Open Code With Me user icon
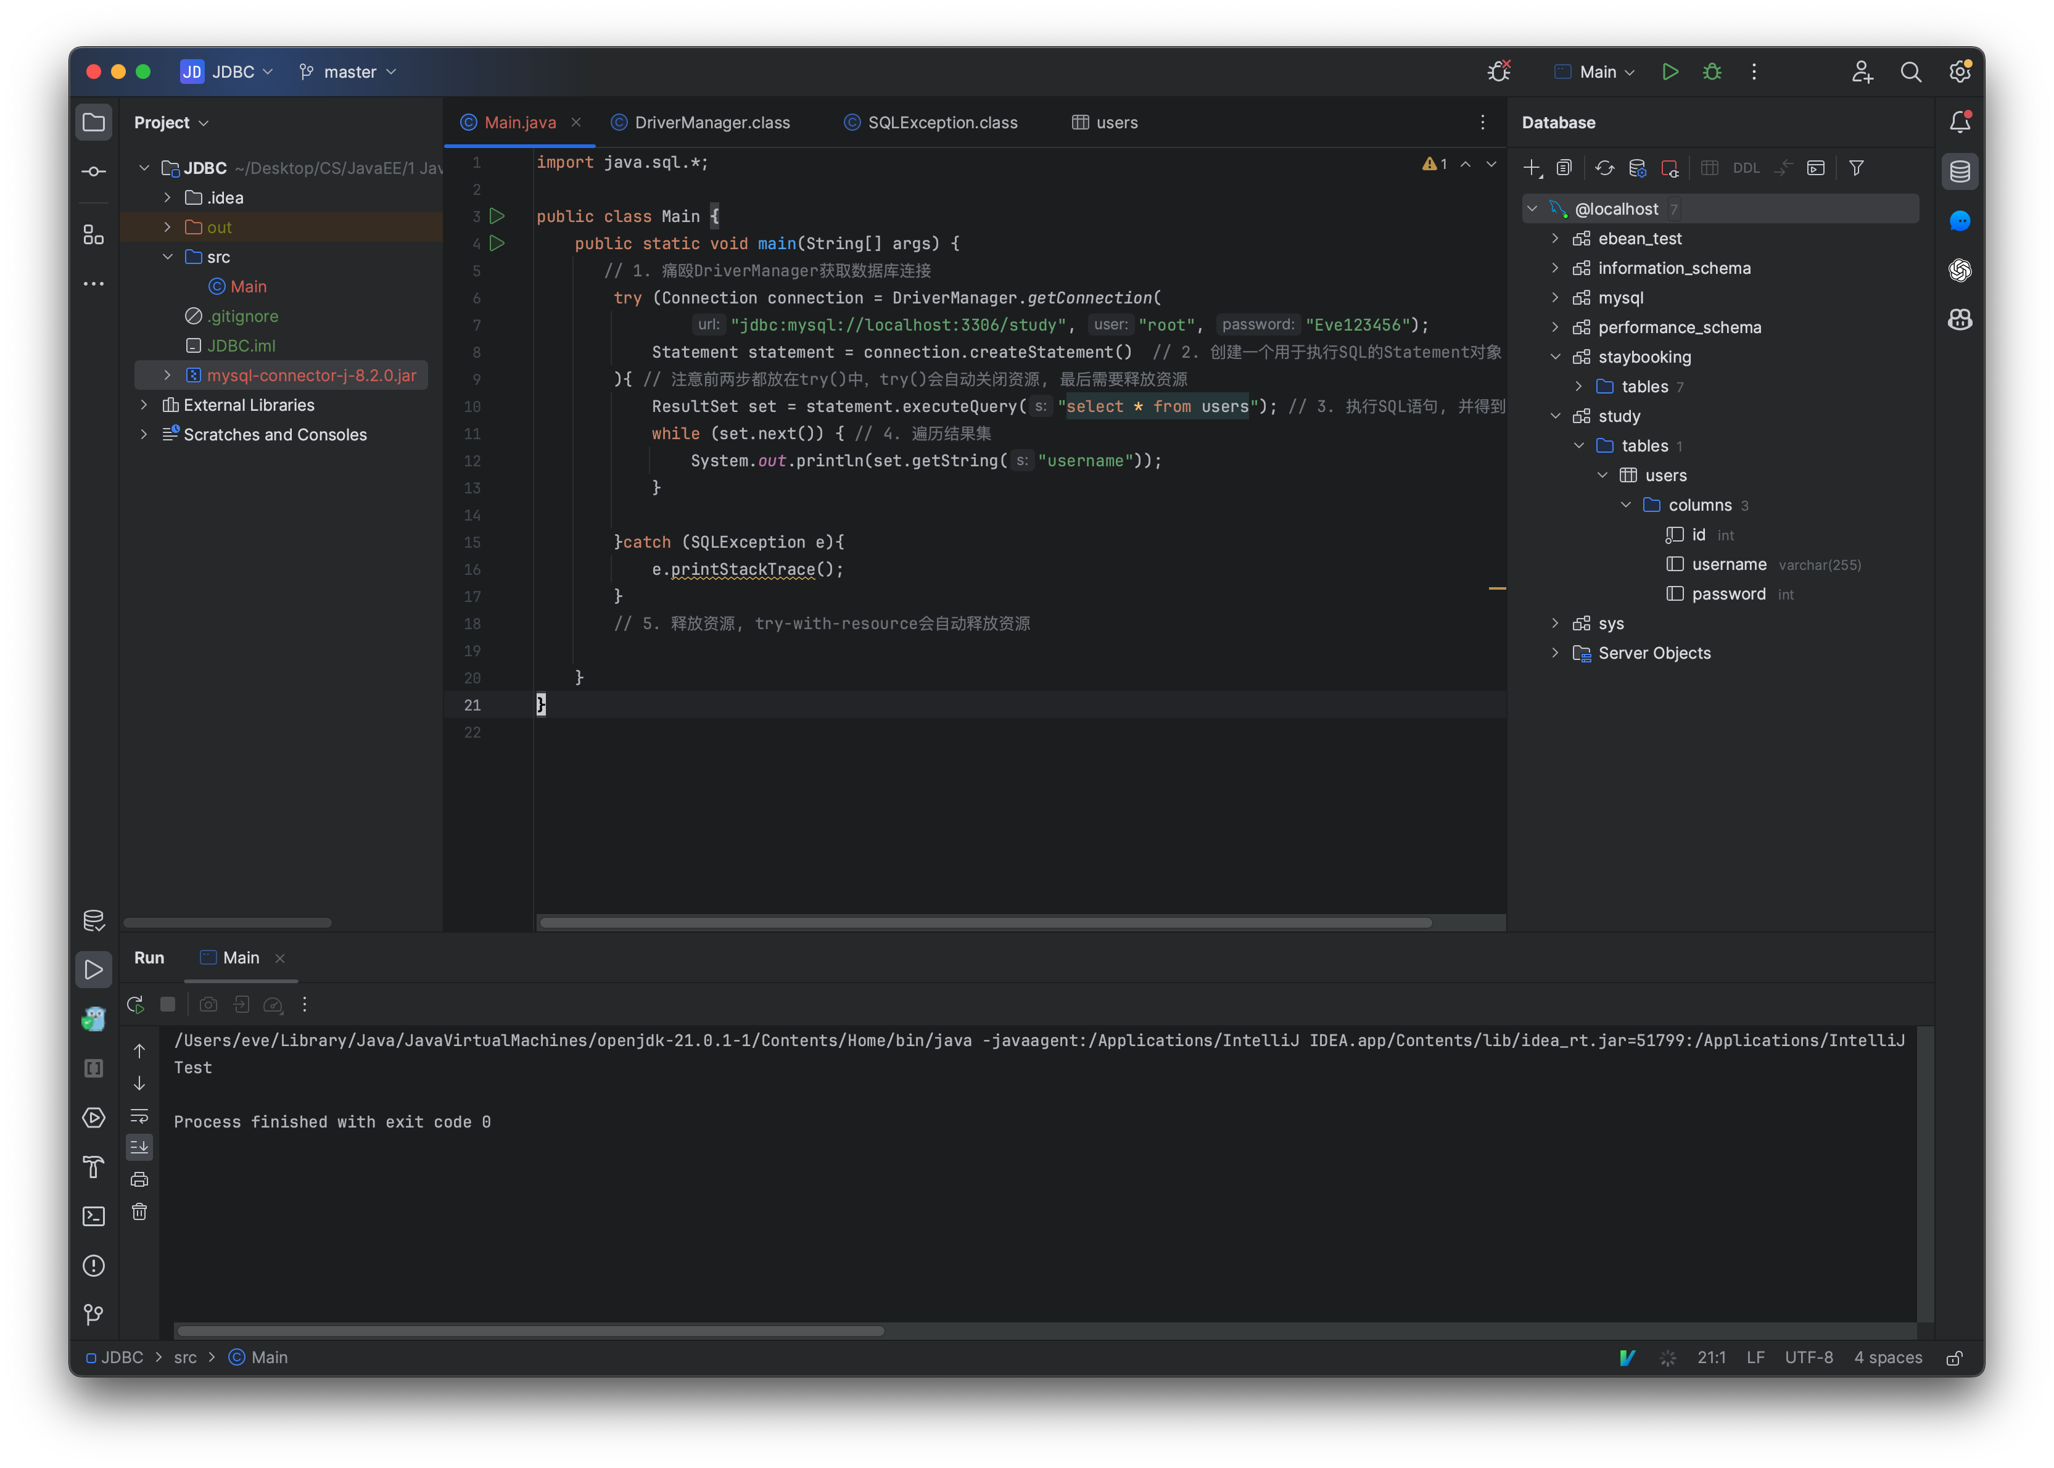Screen dimensions: 2054x1468 tap(1862, 72)
